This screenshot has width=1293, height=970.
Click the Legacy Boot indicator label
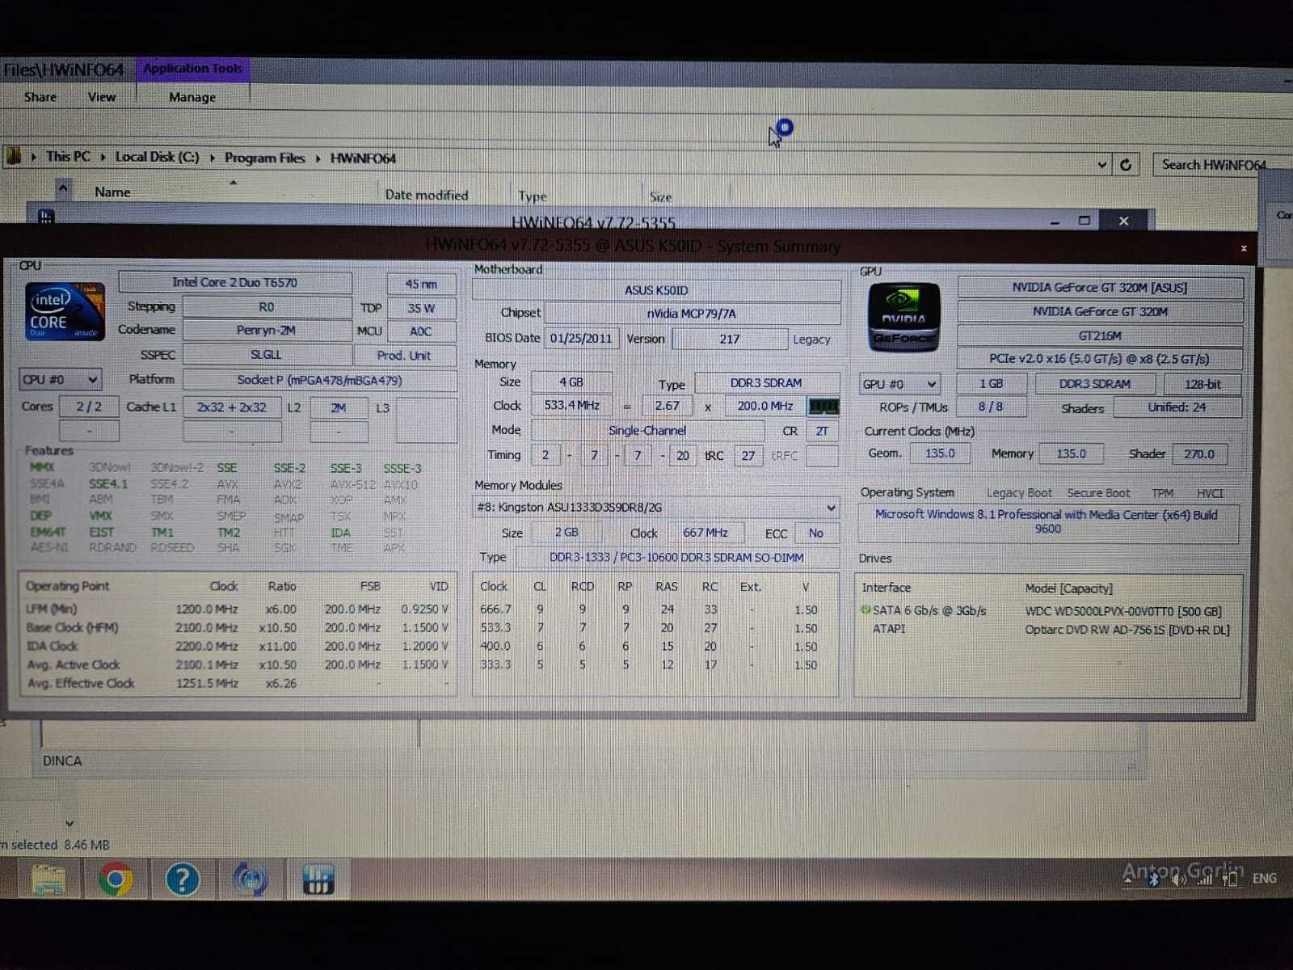pos(1019,493)
